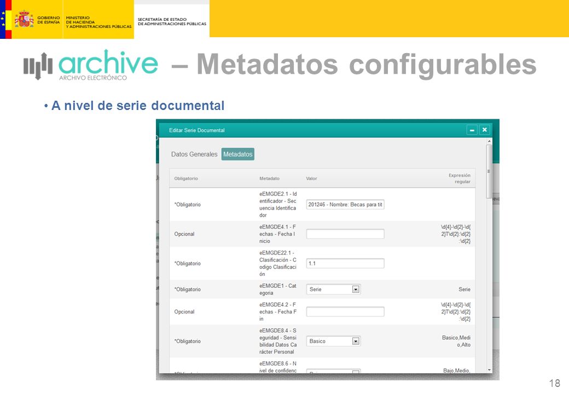
Task: Click the Gobierno de España coat of arms
Action: (x=24, y=19)
